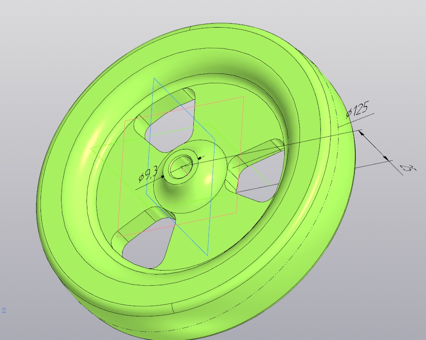
Task: Click the upper arrowhead of the 25 dimension
Action: (361, 133)
